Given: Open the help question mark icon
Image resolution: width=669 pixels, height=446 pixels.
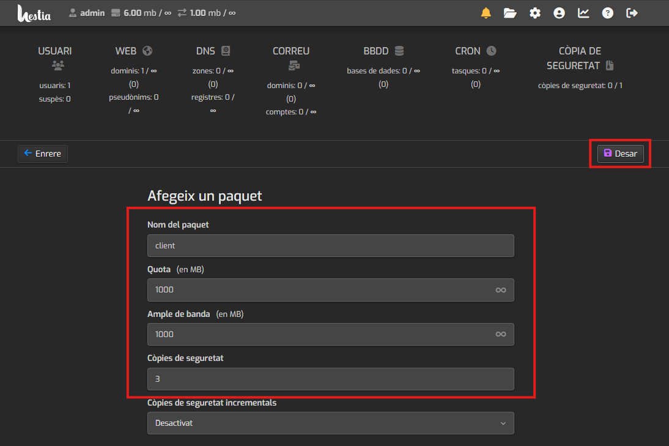Looking at the screenshot, I should pos(607,13).
